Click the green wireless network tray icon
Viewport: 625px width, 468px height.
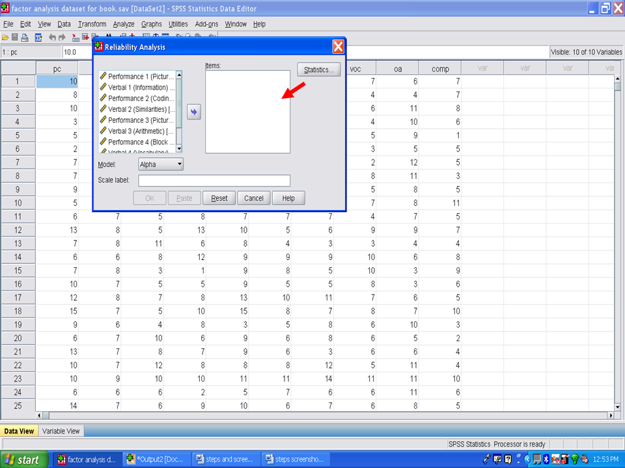pyautogui.click(x=575, y=460)
